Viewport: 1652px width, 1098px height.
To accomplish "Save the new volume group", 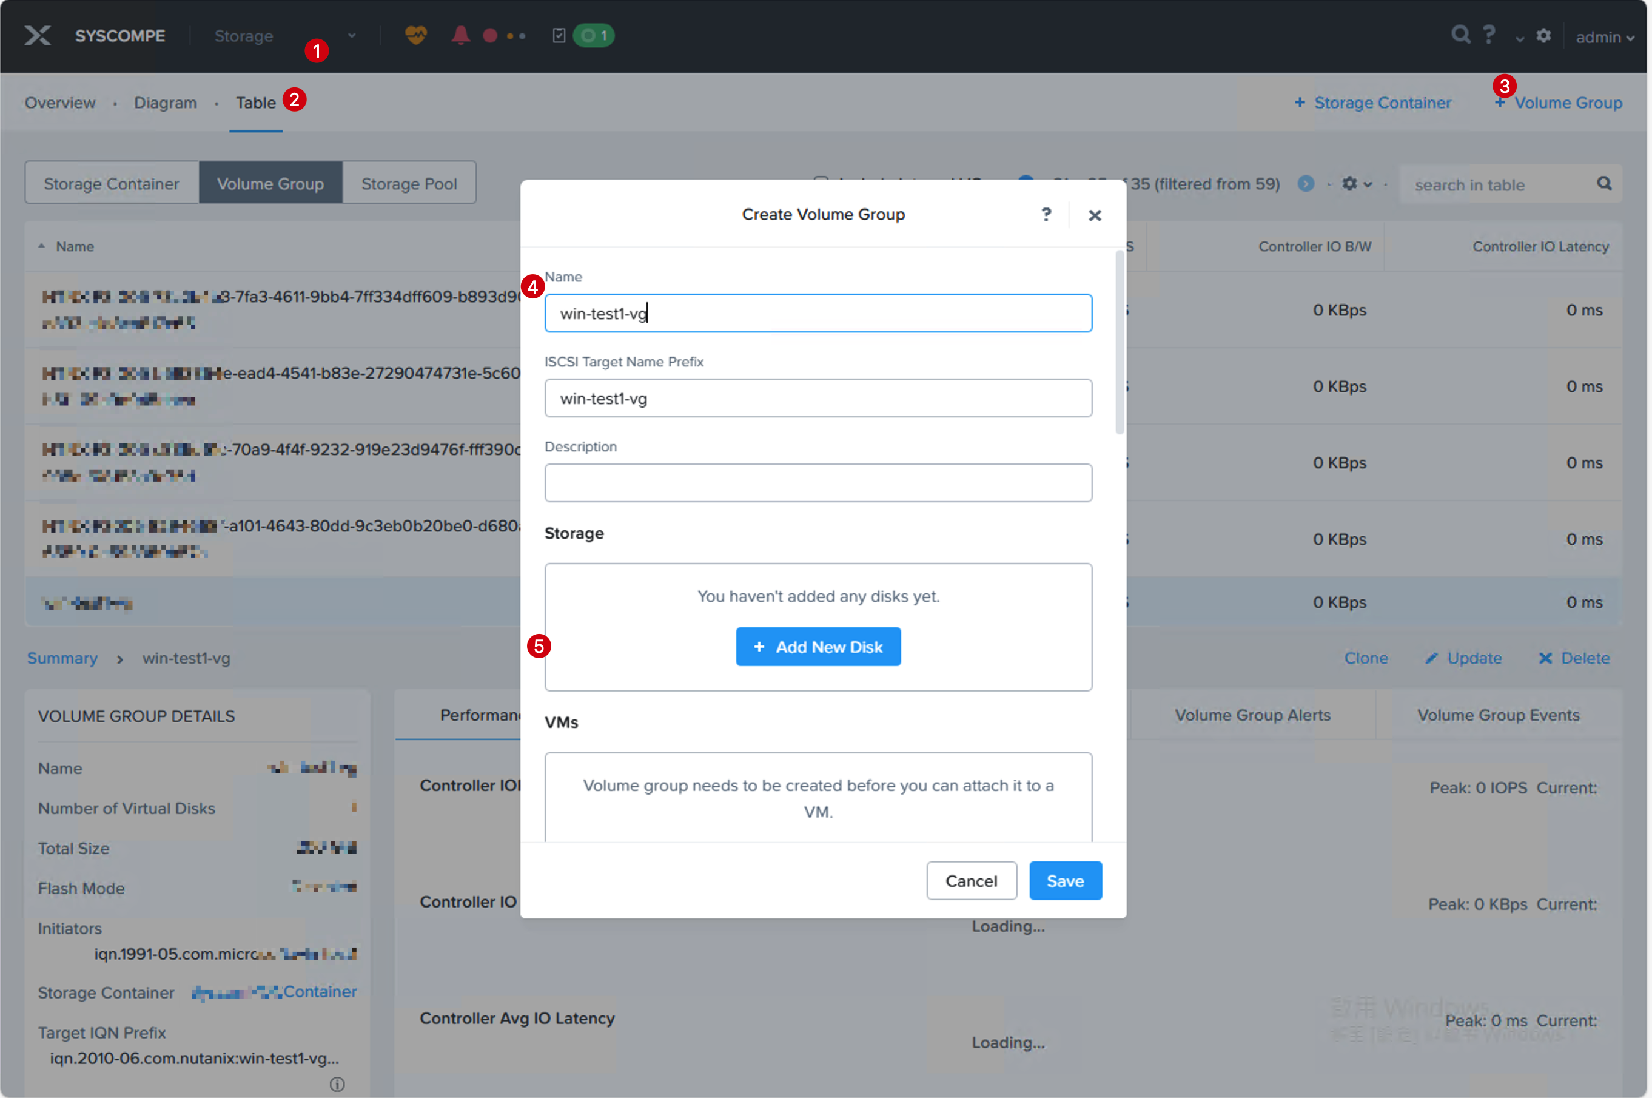I will click(x=1065, y=881).
